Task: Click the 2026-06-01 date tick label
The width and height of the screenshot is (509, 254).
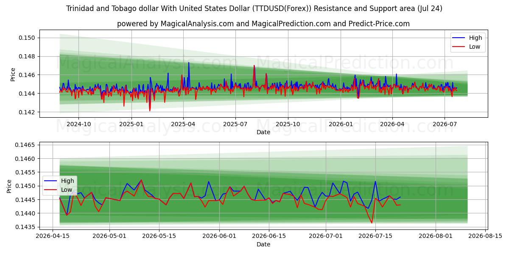Action: pos(219,237)
